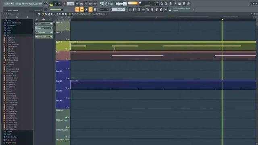Select the Draw pencil tool in Playlist toolbar
This screenshot has height=145, width=258.
(x=43, y=14)
